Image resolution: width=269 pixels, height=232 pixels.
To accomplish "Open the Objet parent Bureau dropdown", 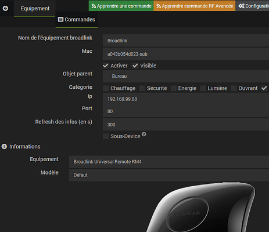I will click(186, 76).
